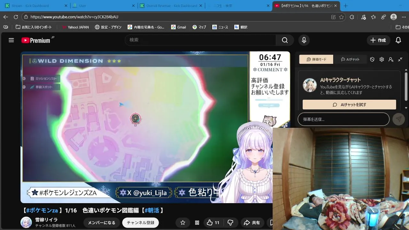Click the YouTube search magnifier button
The image size is (409, 230).
(285, 40)
